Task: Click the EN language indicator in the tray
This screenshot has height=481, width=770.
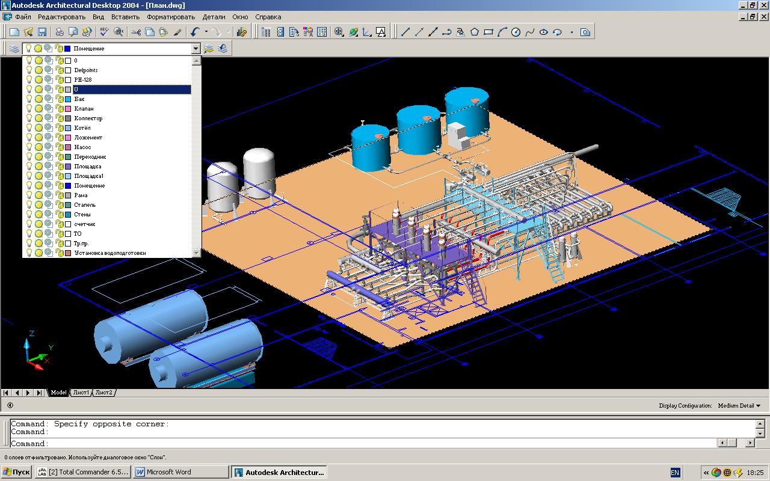Action: pos(675,473)
